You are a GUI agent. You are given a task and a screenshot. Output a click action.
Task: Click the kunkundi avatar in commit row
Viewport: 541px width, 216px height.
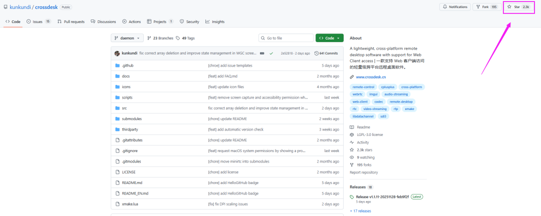click(117, 53)
